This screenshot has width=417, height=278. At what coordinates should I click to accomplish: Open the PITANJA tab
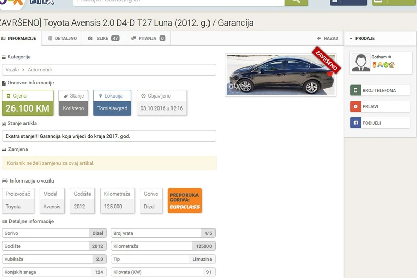coord(148,38)
